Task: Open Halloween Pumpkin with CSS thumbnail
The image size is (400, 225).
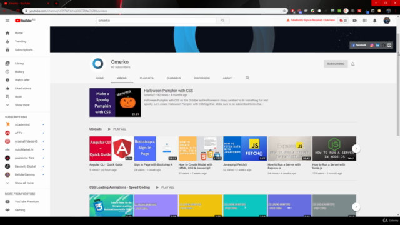Action: point(115,102)
